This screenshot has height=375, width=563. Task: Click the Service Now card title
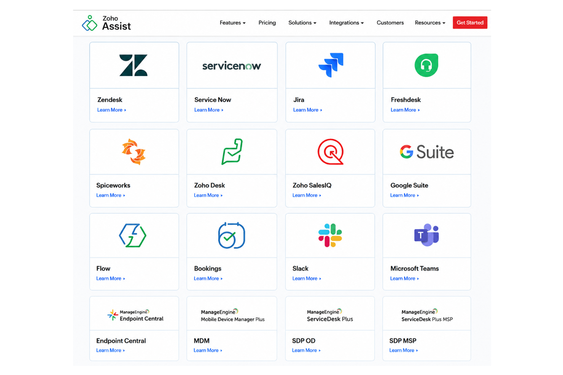(213, 100)
